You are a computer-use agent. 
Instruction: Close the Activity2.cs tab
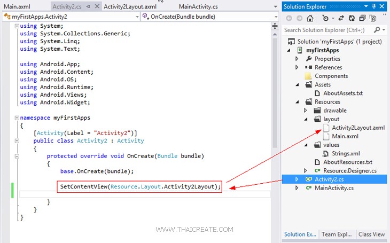point(97,6)
